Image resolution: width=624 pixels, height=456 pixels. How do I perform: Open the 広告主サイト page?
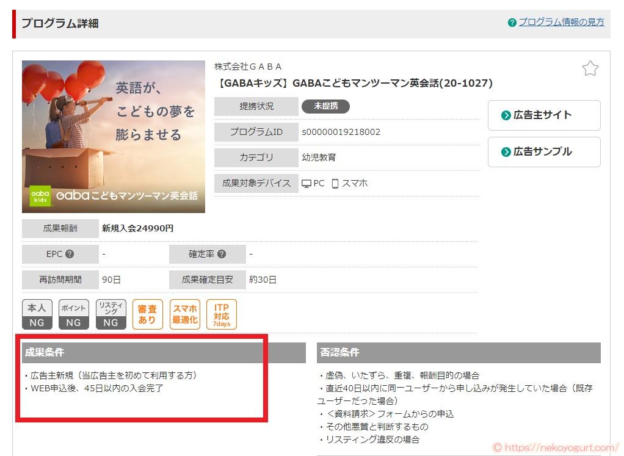pyautogui.click(x=543, y=115)
